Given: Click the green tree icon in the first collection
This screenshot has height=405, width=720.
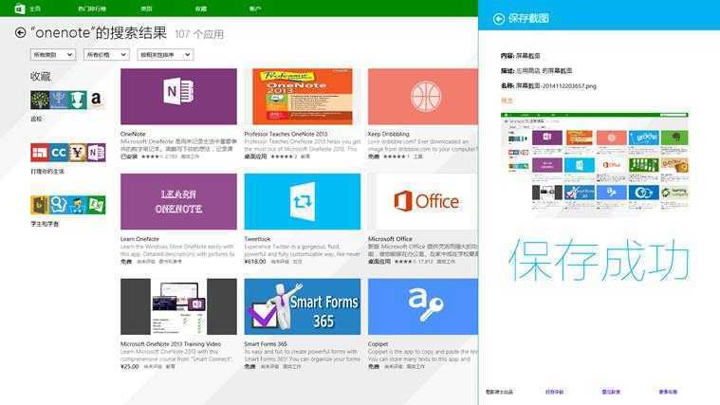Looking at the screenshot, I should 40,100.
